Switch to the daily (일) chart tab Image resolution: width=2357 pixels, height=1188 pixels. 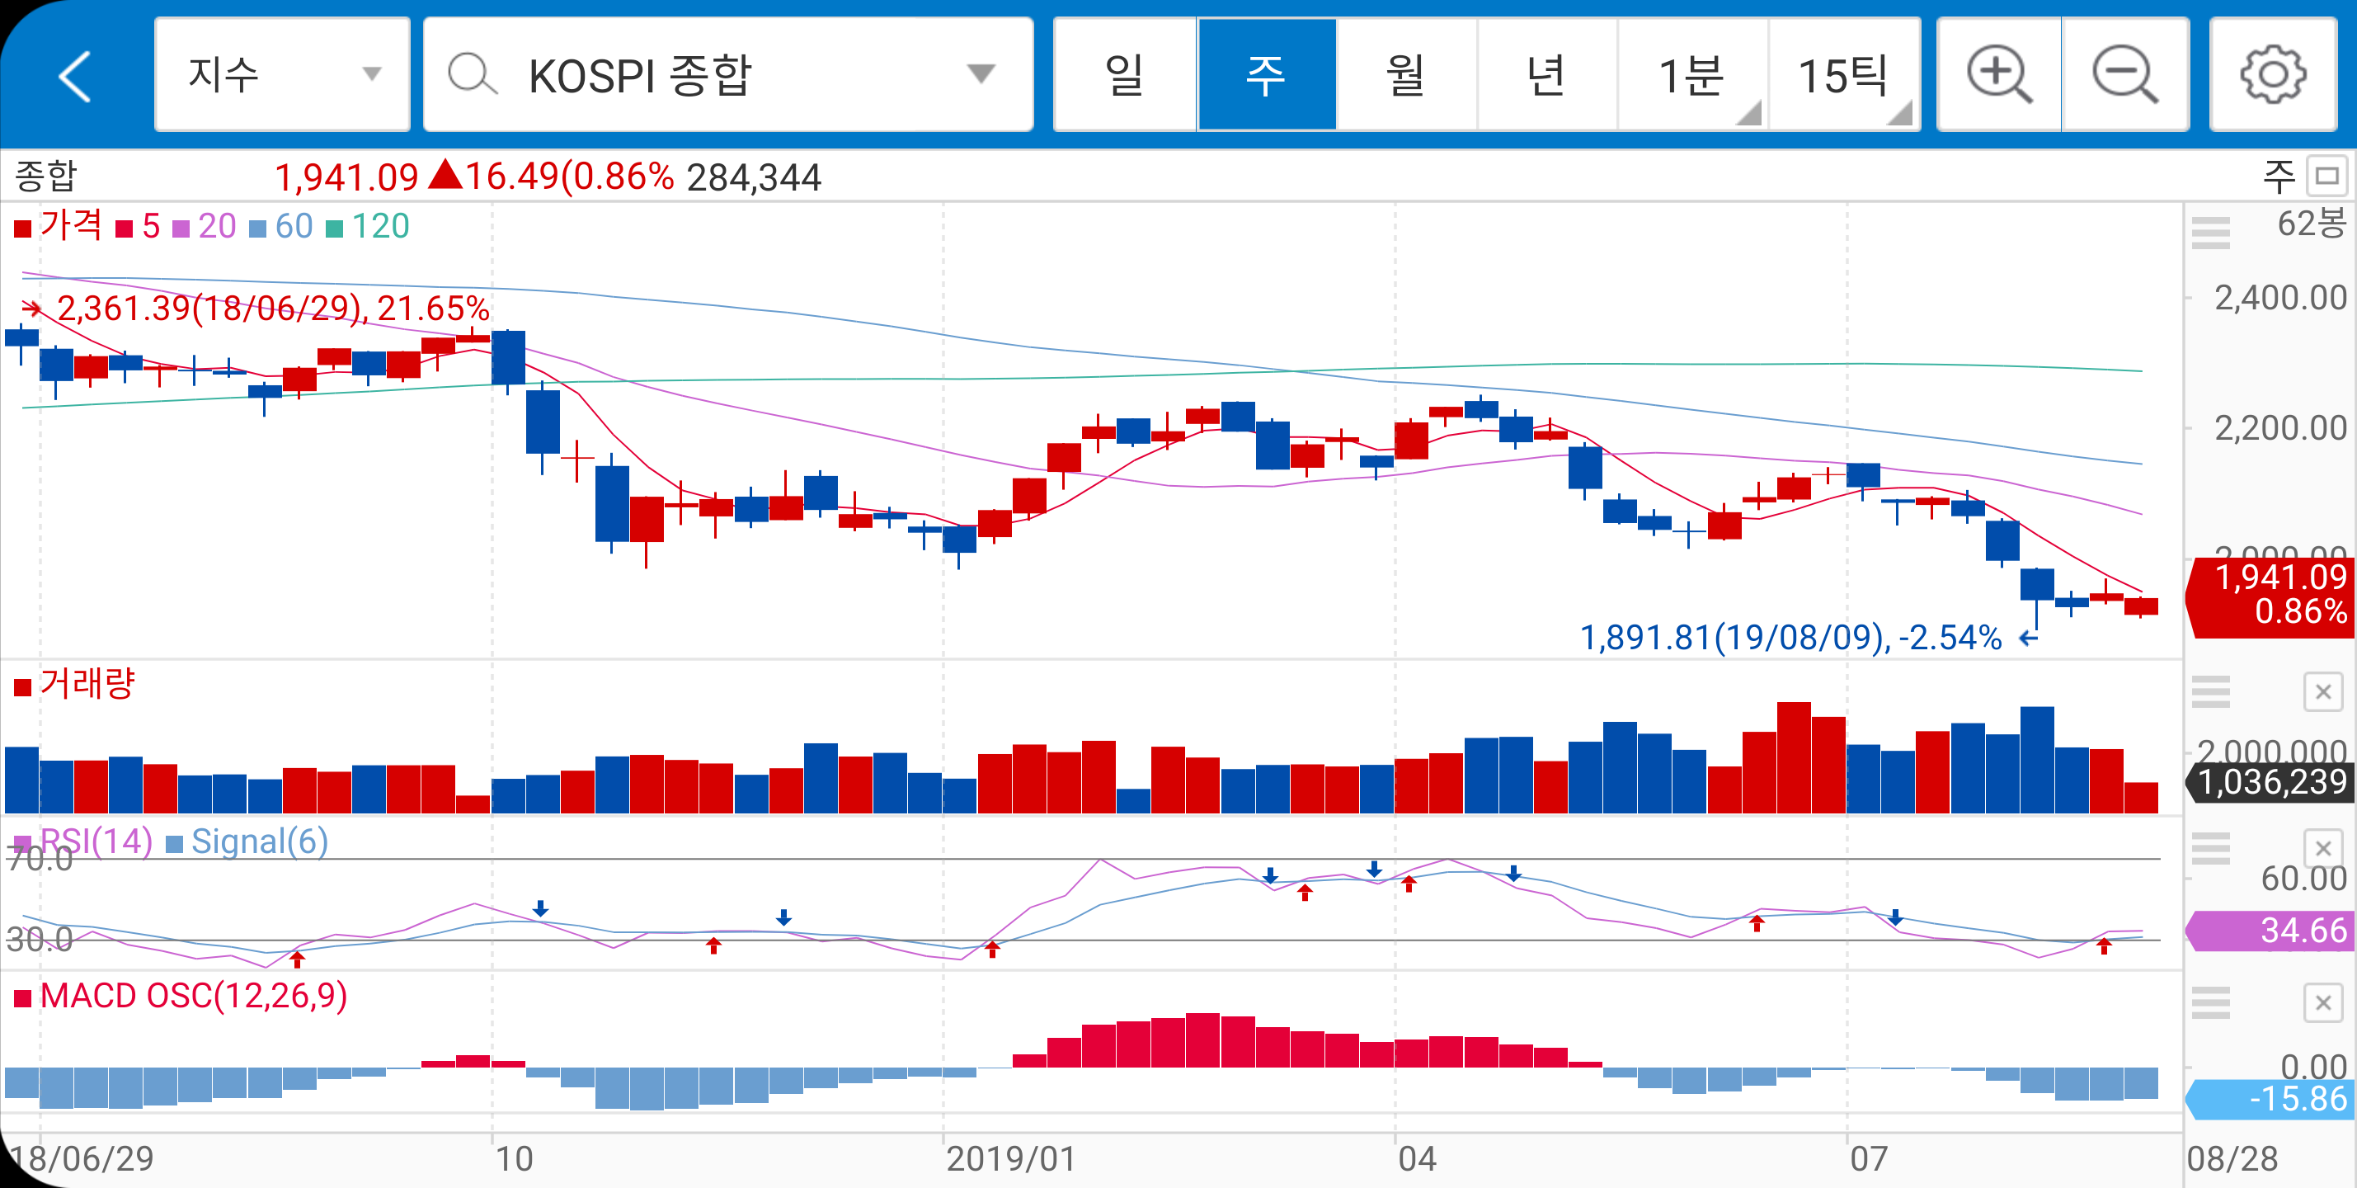coord(1125,75)
